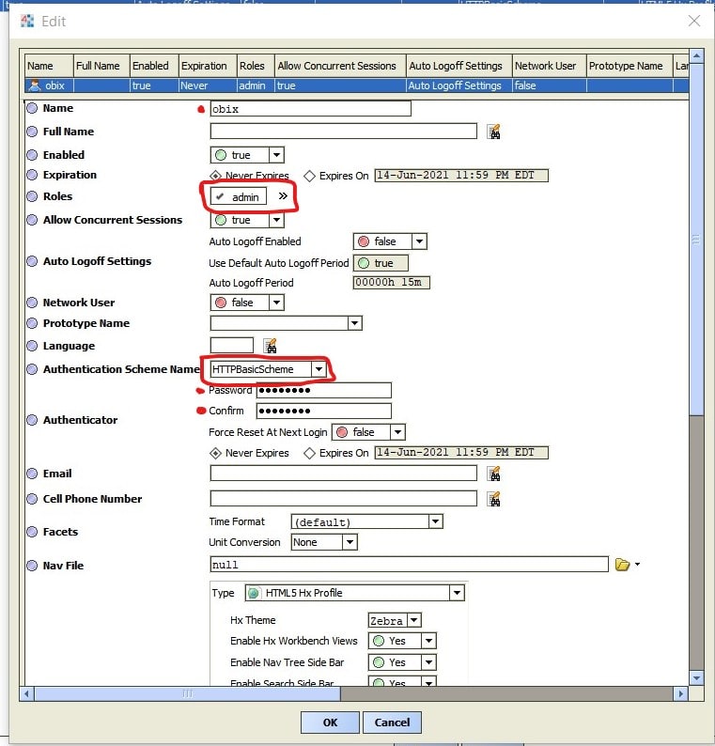Click the Name column header

[x=49, y=66]
